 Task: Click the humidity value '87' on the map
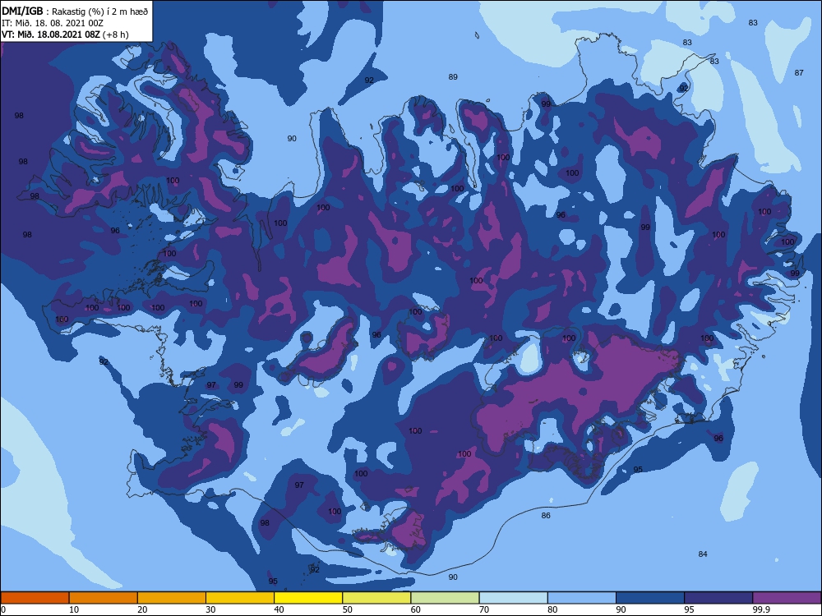pyautogui.click(x=799, y=73)
